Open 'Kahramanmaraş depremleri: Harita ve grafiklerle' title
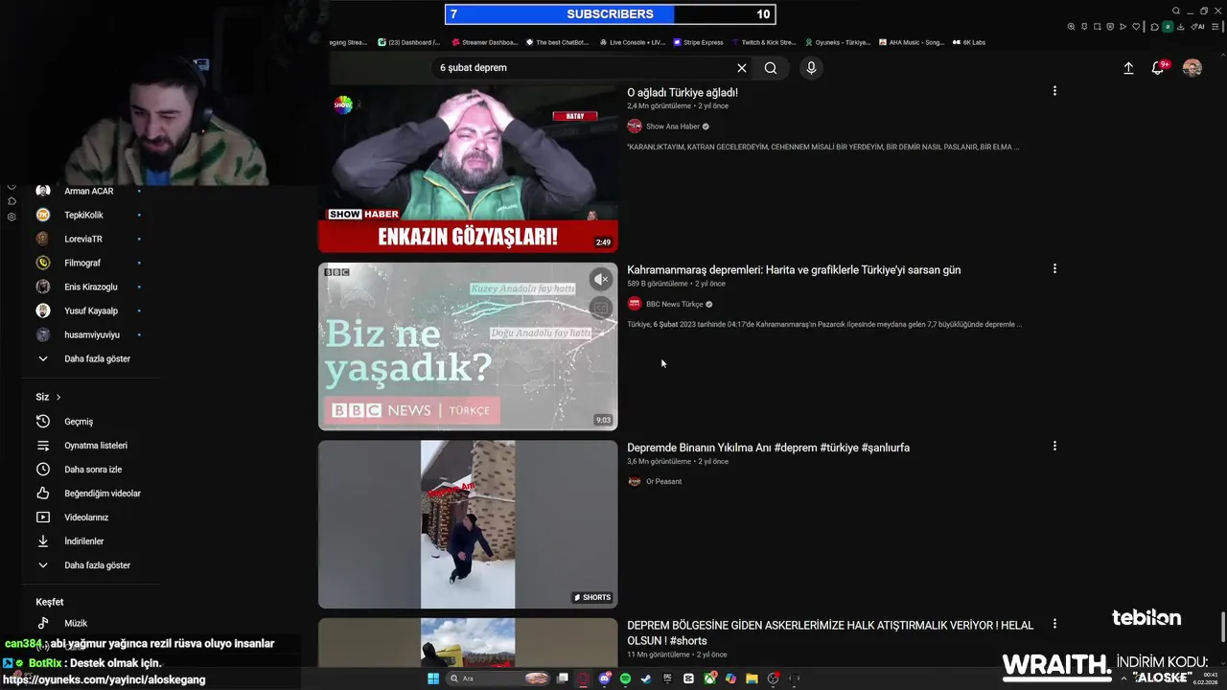This screenshot has height=690, width=1227. [x=794, y=270]
